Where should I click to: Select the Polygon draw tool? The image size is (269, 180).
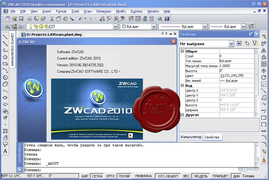pyautogui.click(x=5, y=57)
